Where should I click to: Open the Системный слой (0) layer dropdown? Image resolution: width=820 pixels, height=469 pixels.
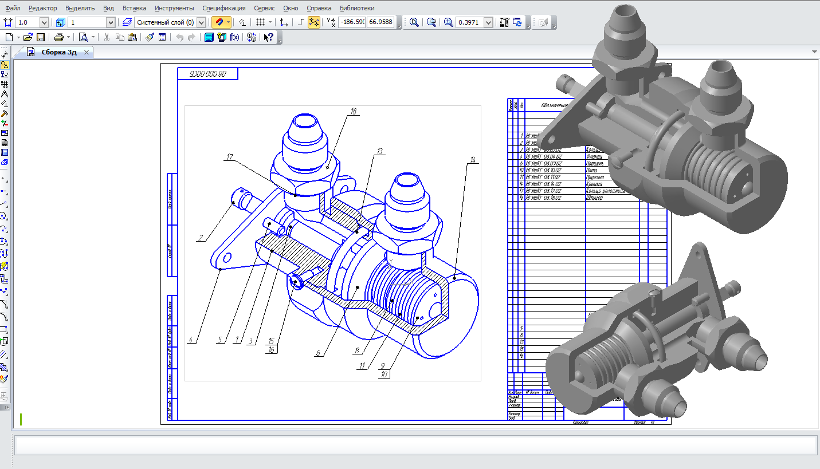[201, 22]
